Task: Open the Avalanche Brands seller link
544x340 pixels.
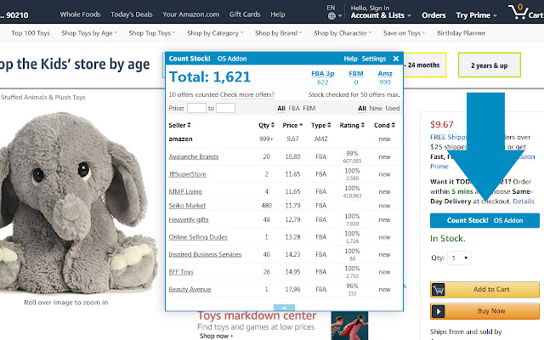Action: coord(194,156)
